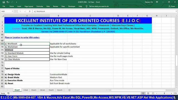Select the column H header
This screenshot has height=100, width=178.
[x=157, y=16]
